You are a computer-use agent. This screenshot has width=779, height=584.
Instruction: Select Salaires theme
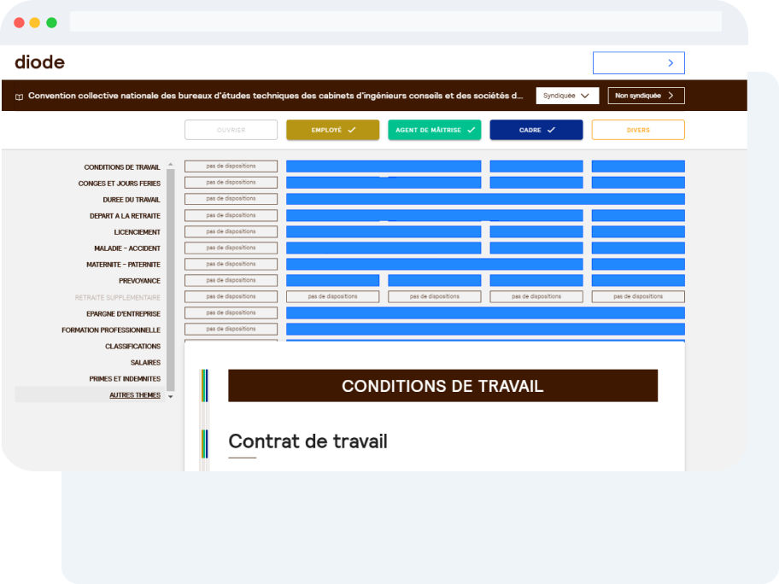click(x=145, y=363)
